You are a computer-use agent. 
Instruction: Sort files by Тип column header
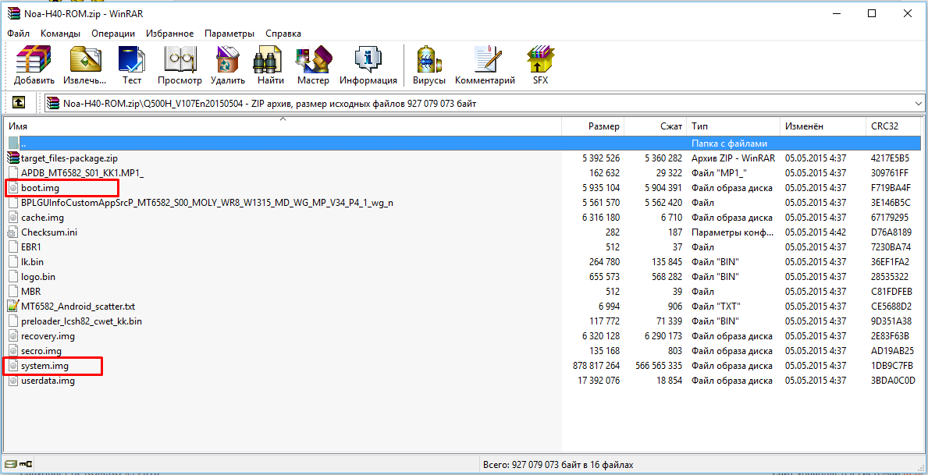734,126
